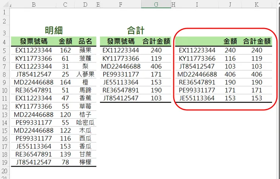
Task: Click the cell with amount 139
Action: pyautogui.click(x=65, y=154)
